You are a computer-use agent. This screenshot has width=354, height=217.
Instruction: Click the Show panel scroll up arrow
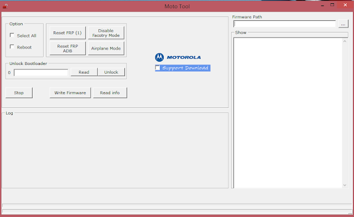pos(345,41)
